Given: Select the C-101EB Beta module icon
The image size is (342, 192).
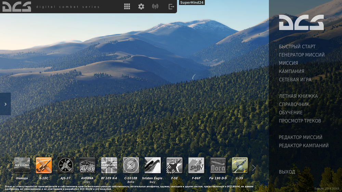Looking at the screenshot, I should tap(131, 165).
